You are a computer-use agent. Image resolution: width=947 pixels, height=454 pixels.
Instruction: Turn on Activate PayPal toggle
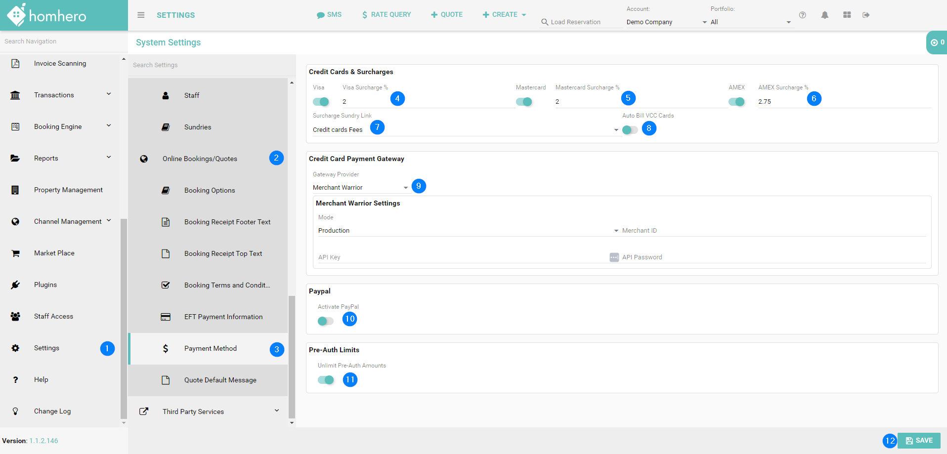325,321
